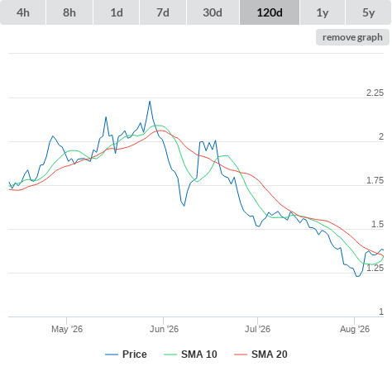This screenshot has height=376, width=392.
Task: Click the Aug '26 axis label
Action: click(x=355, y=329)
